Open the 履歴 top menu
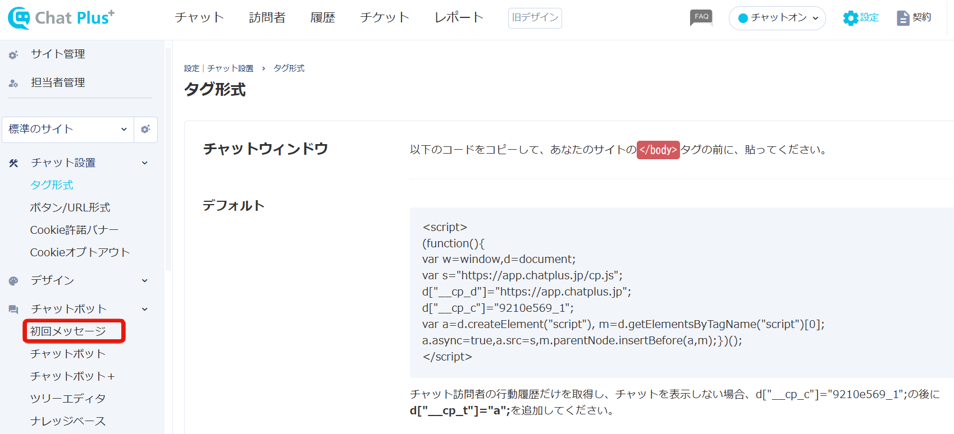This screenshot has width=954, height=434. [x=323, y=17]
